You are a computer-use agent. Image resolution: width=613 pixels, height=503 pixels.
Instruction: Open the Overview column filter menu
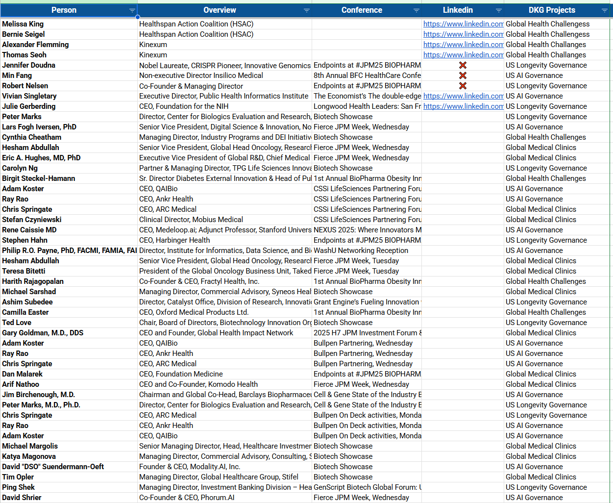(x=306, y=10)
